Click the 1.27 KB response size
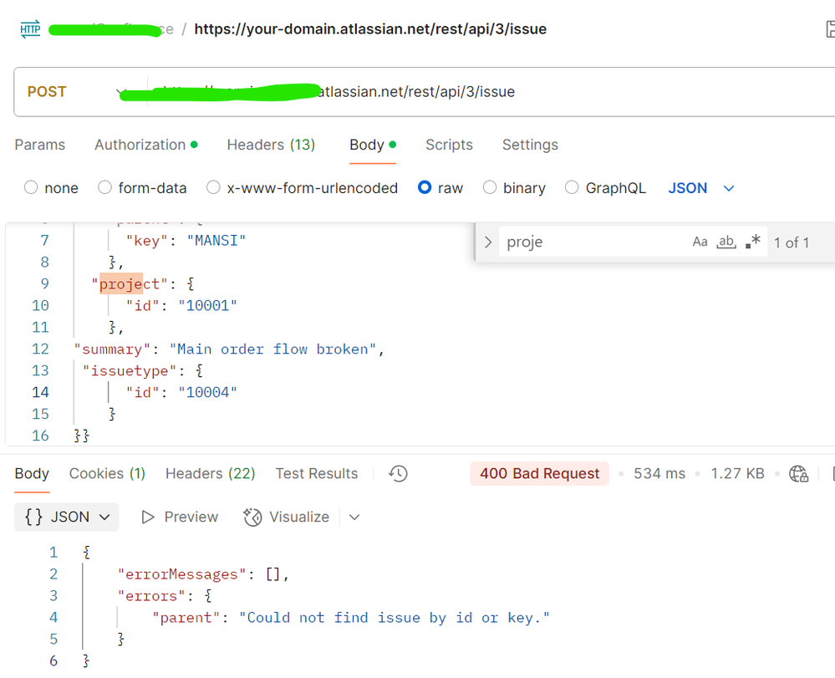Image resolution: width=835 pixels, height=678 pixels. (737, 473)
